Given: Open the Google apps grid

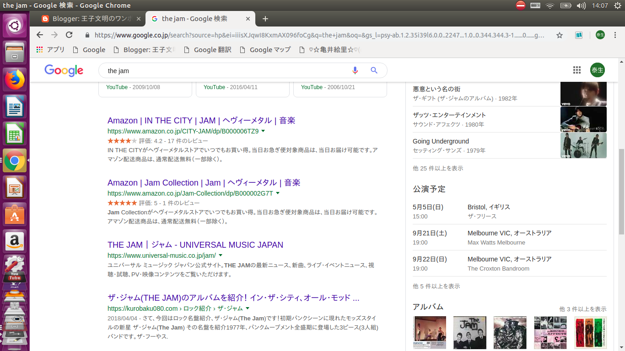Looking at the screenshot, I should pos(577,70).
